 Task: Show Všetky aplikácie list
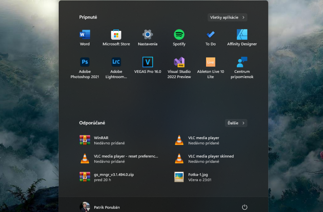227,17
